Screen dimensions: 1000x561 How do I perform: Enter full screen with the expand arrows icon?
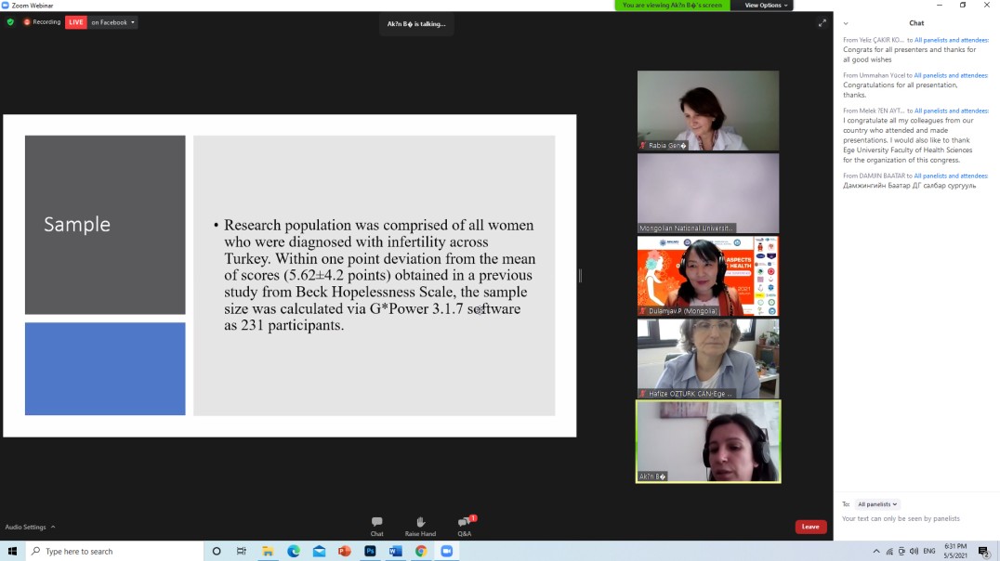(x=822, y=23)
